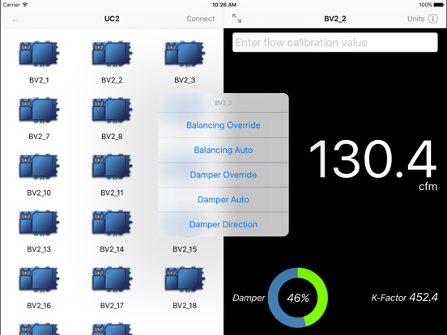Select Balancing Auto in the popup

[x=223, y=151]
